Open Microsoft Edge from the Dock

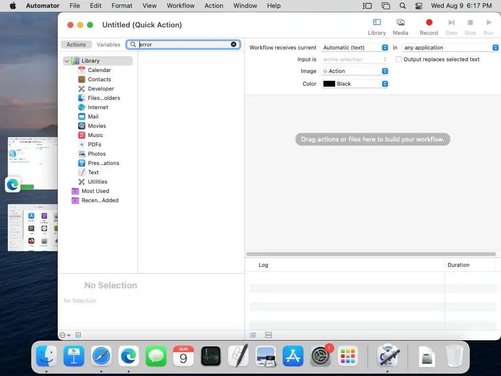129,356
